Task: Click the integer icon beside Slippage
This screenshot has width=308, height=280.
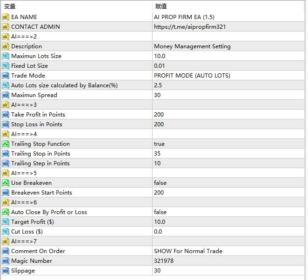Action: coord(5,271)
